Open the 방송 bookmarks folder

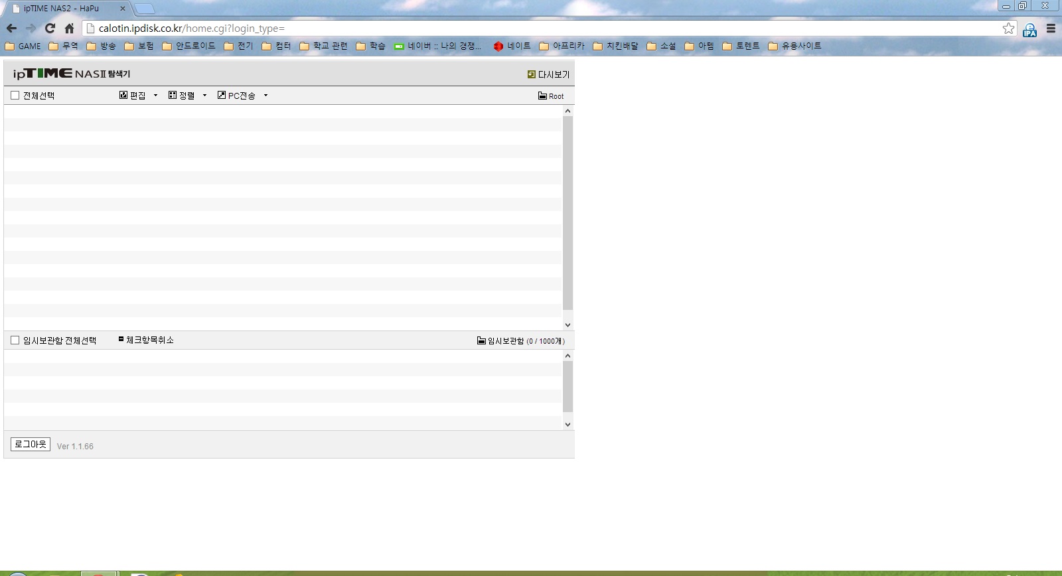[x=101, y=46]
